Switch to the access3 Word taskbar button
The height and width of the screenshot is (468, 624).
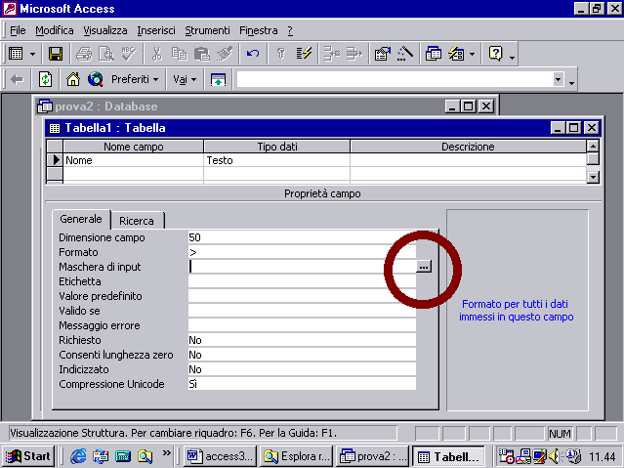(x=221, y=456)
